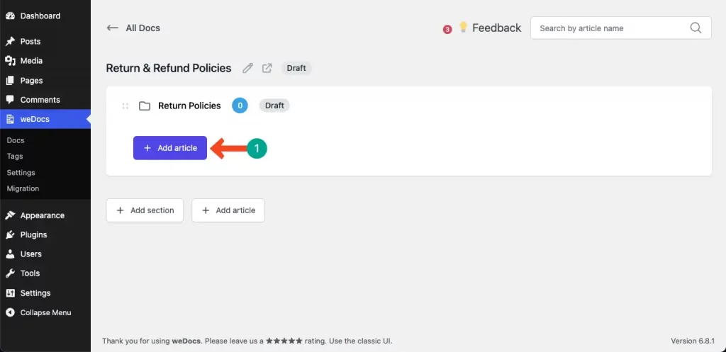Go to weDocs Settings submenu
This screenshot has width=726, height=352.
[21, 172]
